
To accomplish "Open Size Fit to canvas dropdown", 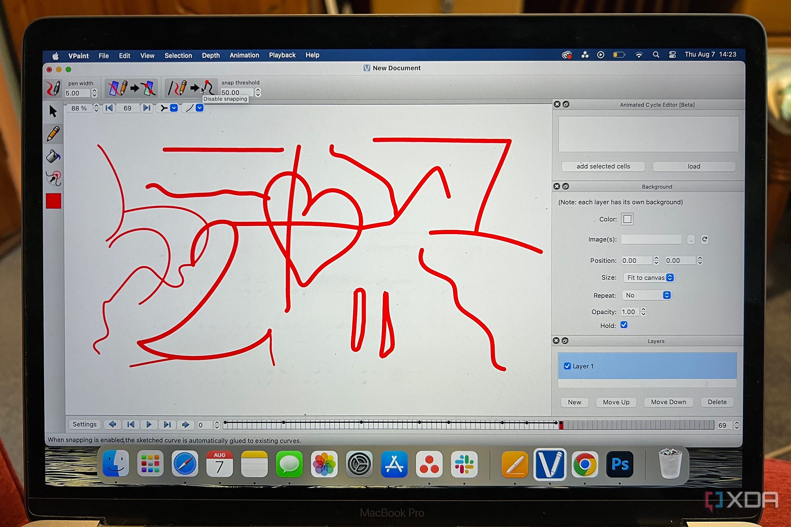I will [x=649, y=278].
